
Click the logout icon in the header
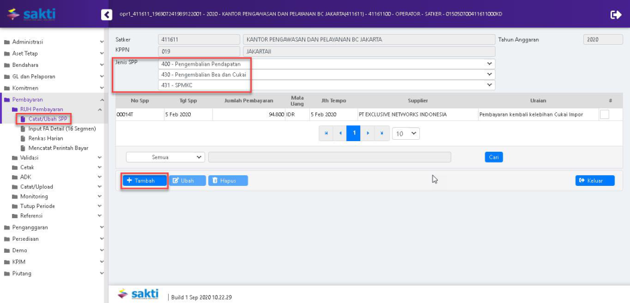(x=616, y=14)
